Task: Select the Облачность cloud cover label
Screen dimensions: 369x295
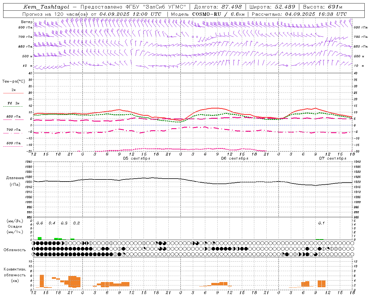Action: pyautogui.click(x=15, y=250)
